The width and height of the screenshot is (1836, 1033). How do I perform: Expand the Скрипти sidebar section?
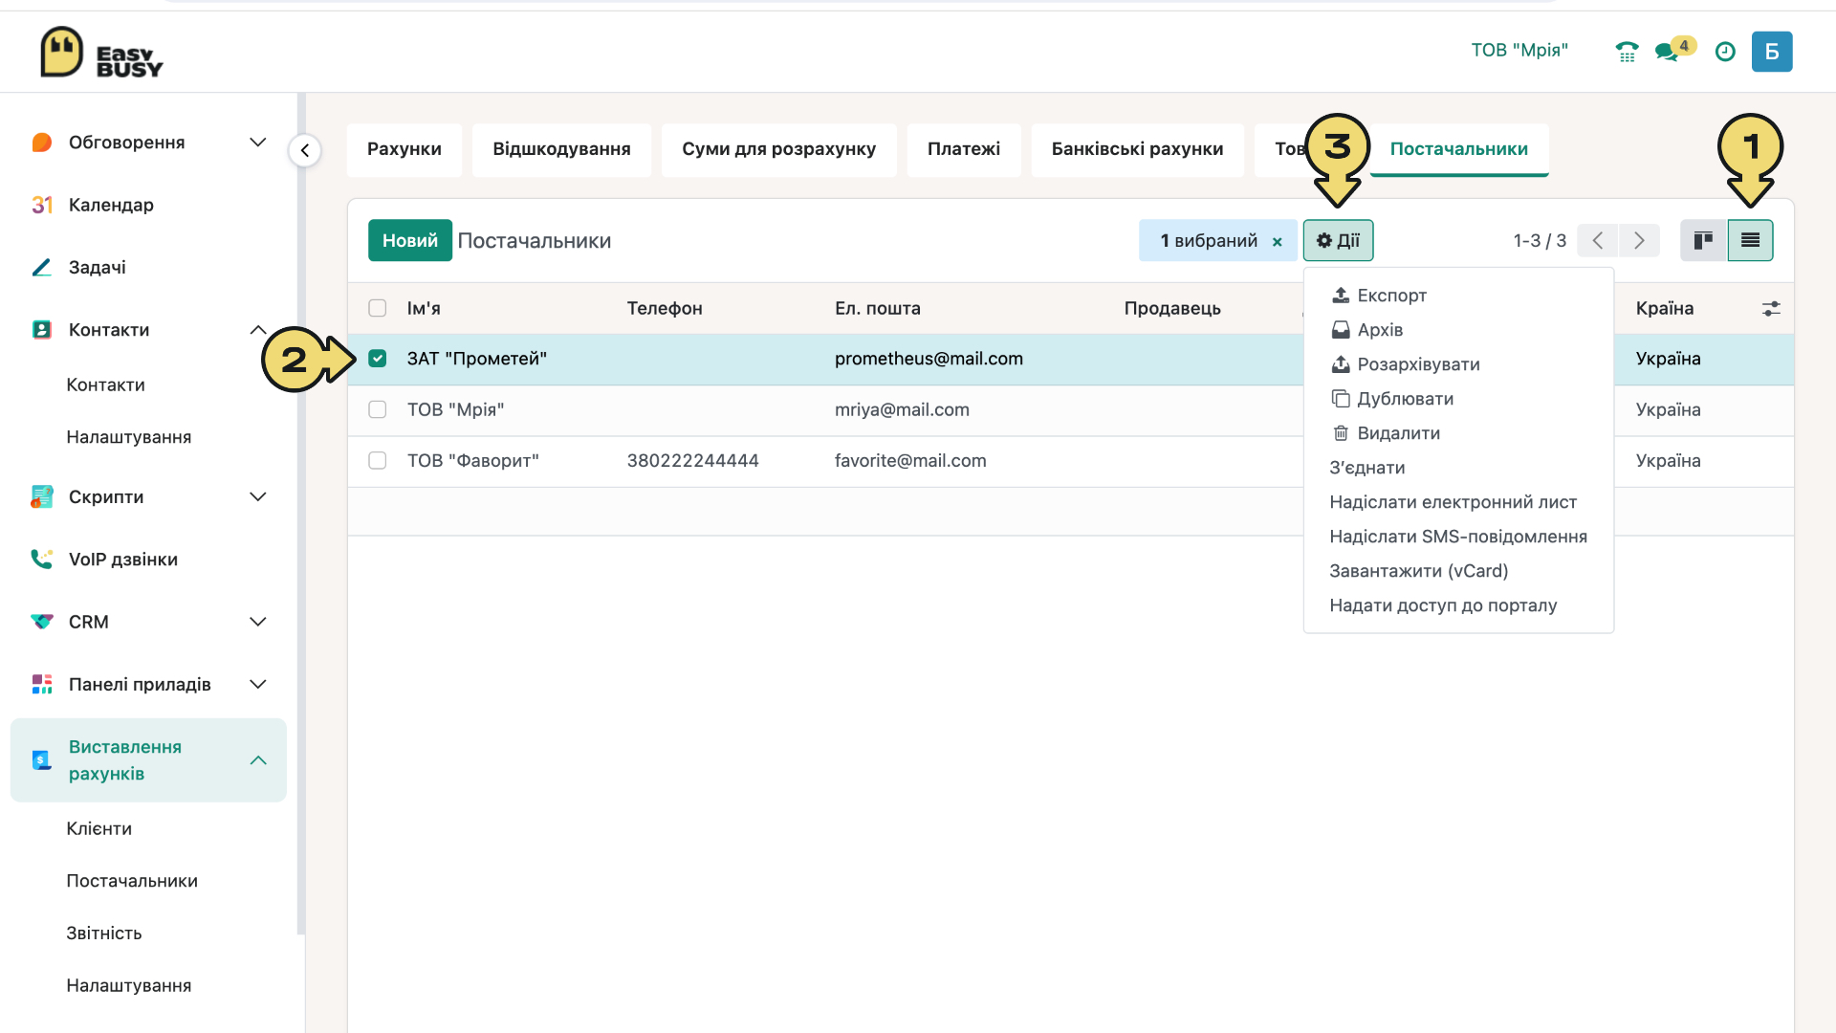click(257, 496)
